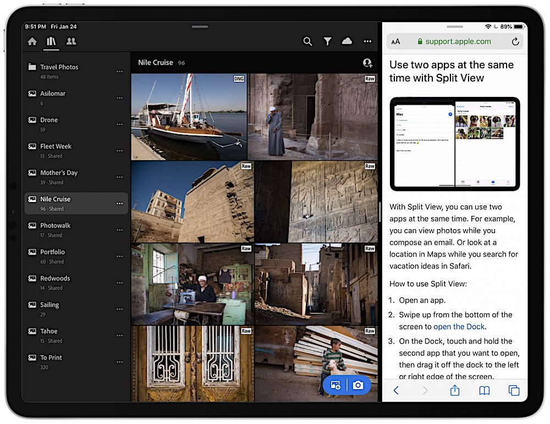This screenshot has height=424, width=550.
Task: Select the To Print album
Action: pyautogui.click(x=76, y=361)
